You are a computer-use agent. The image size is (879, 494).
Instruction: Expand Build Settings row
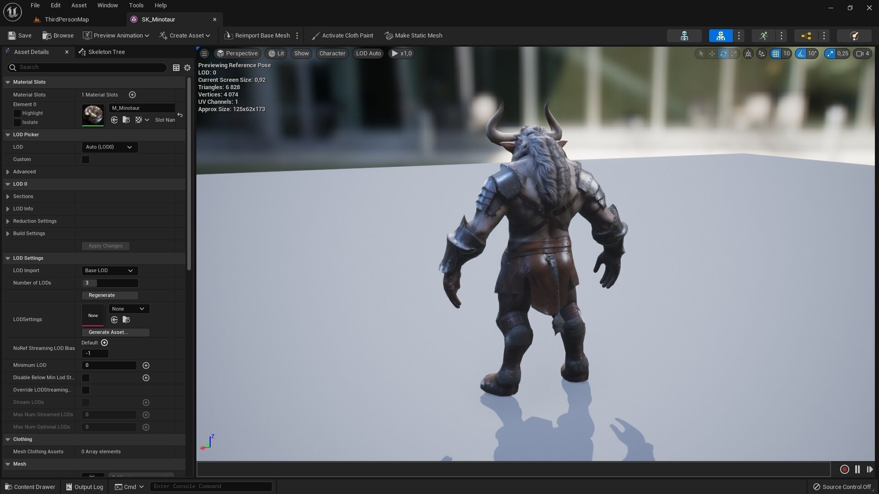[8, 233]
